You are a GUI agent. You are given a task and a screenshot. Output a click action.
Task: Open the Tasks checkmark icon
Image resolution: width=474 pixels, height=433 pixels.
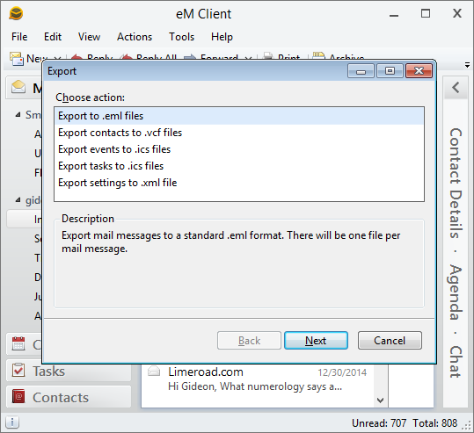(x=18, y=371)
